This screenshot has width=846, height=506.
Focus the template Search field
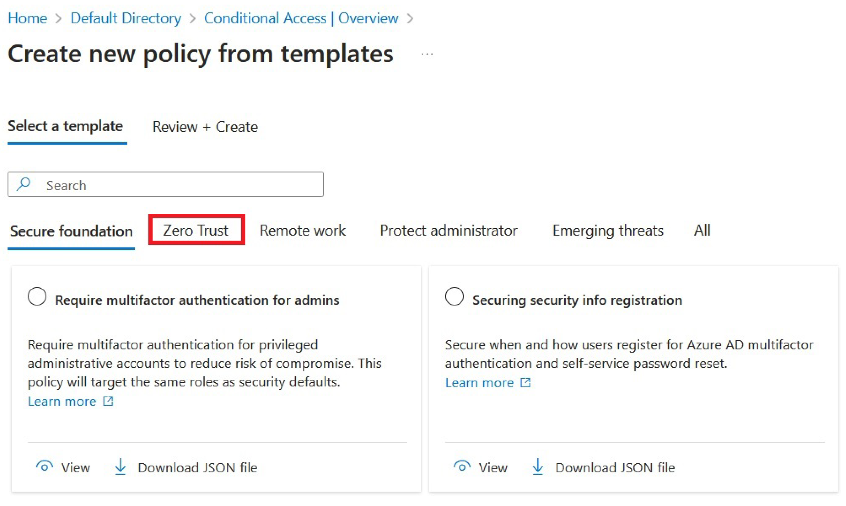pyautogui.click(x=181, y=185)
